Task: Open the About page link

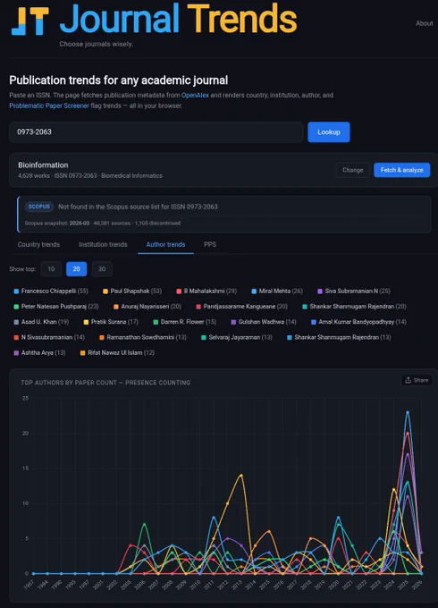Action: pos(424,23)
